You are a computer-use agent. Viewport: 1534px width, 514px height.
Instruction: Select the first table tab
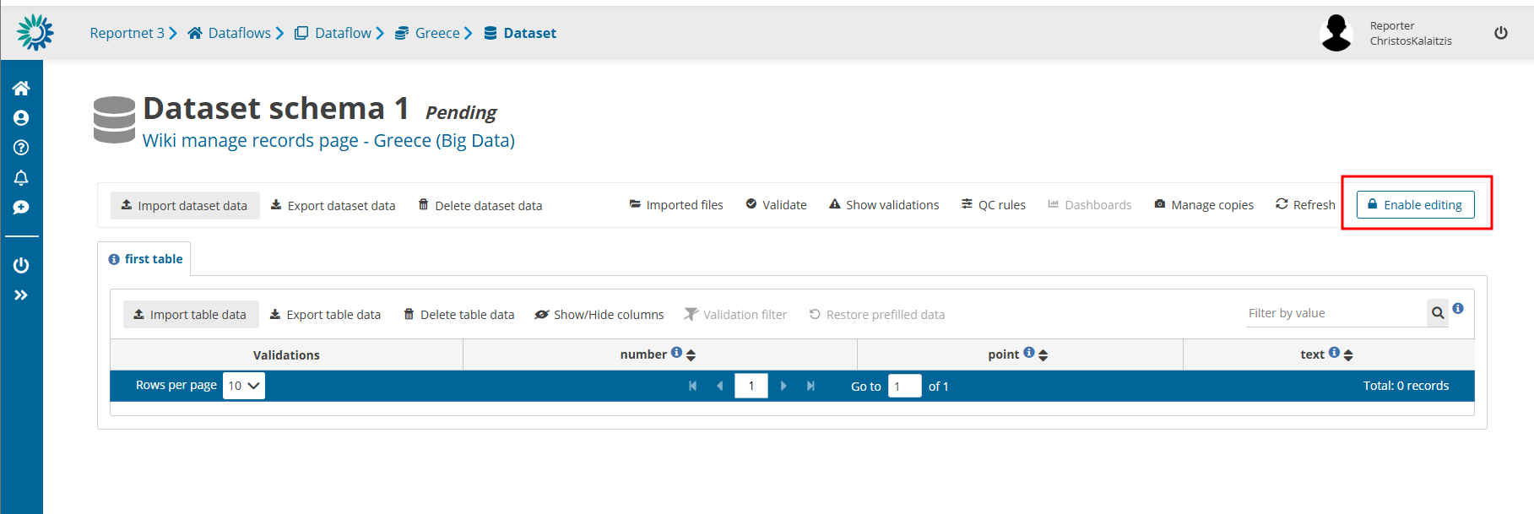tap(145, 259)
